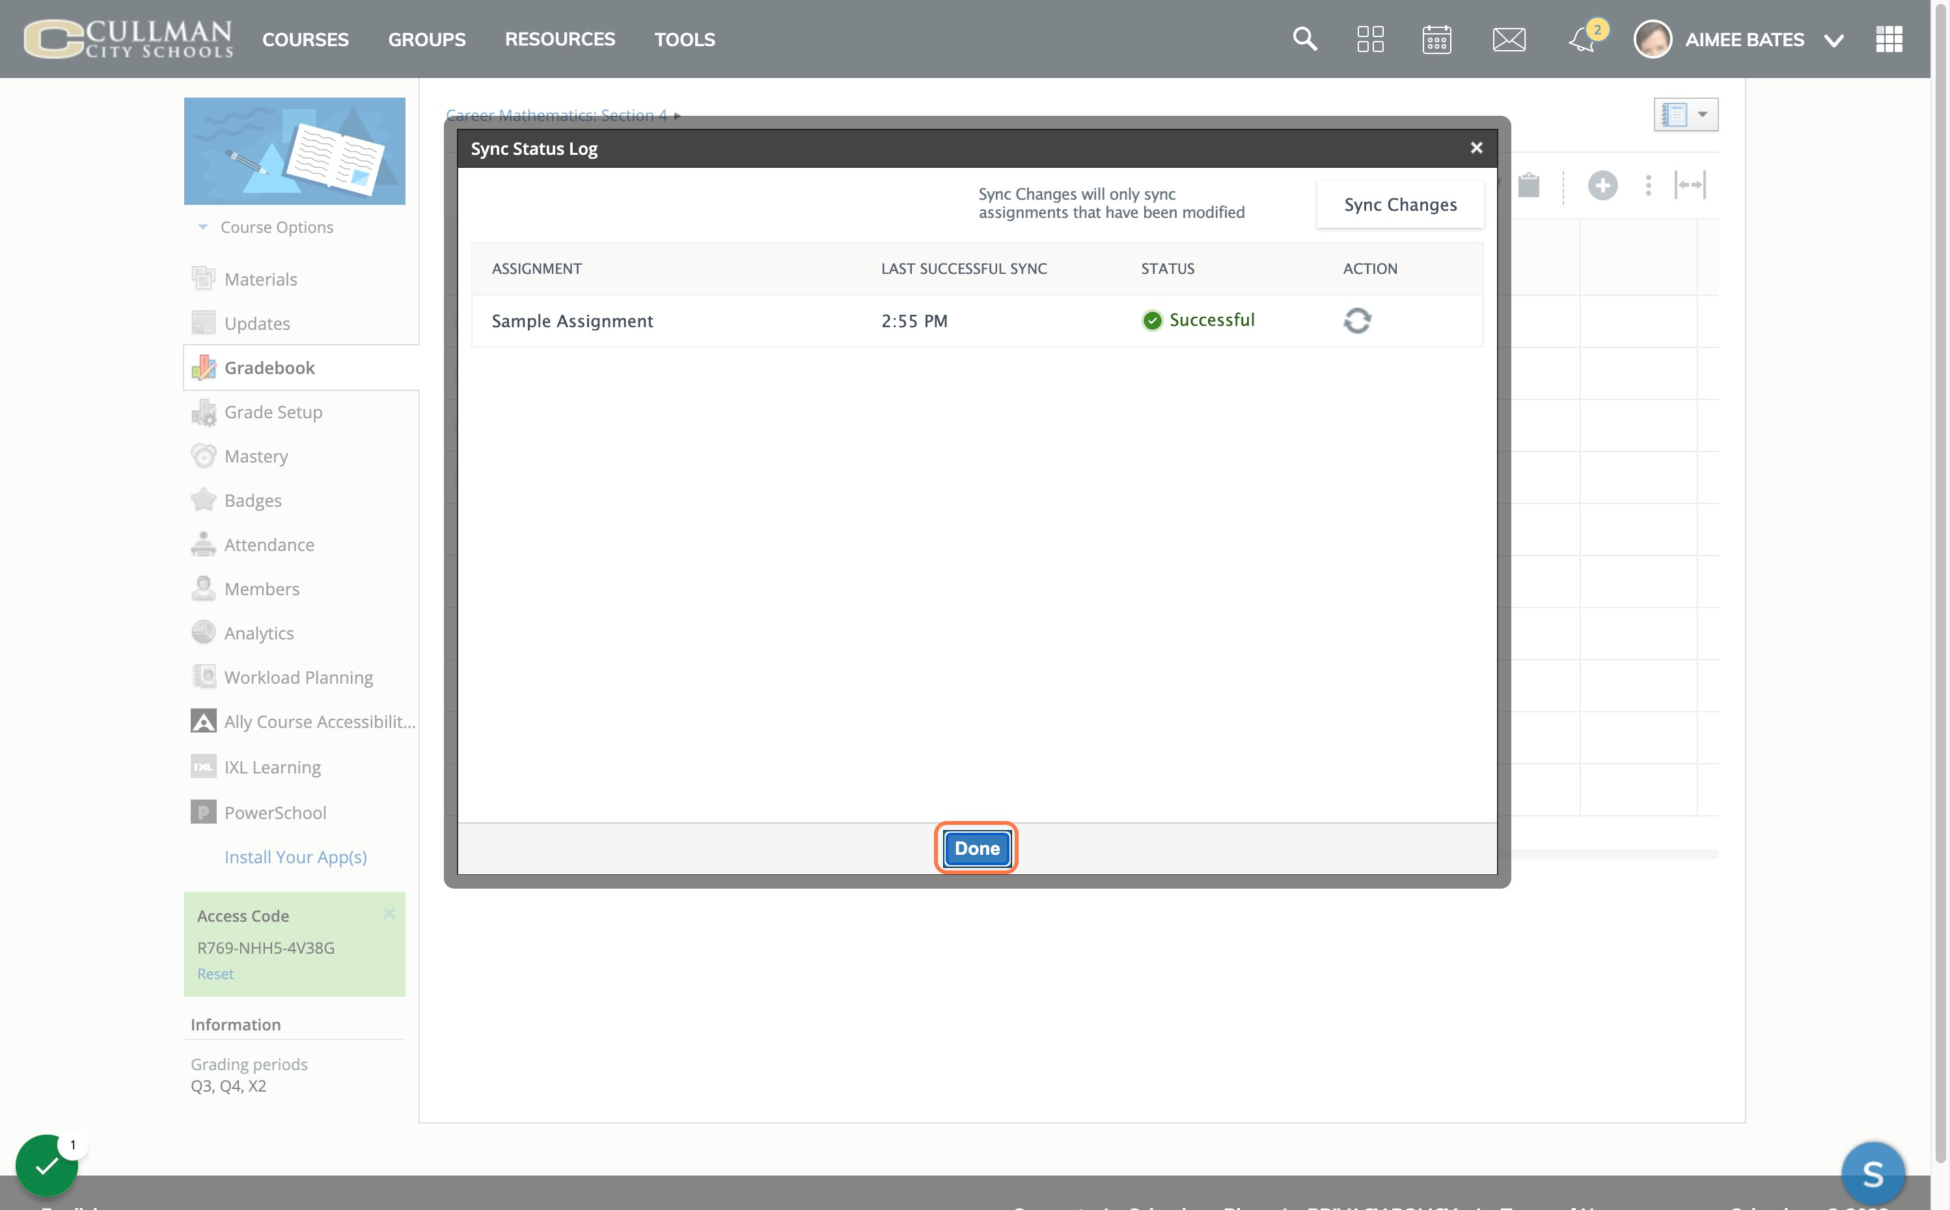Open the notifications bell icon
The image size is (1950, 1210).
pos(1582,38)
